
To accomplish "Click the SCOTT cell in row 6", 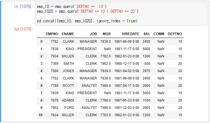I will point(68,85).
